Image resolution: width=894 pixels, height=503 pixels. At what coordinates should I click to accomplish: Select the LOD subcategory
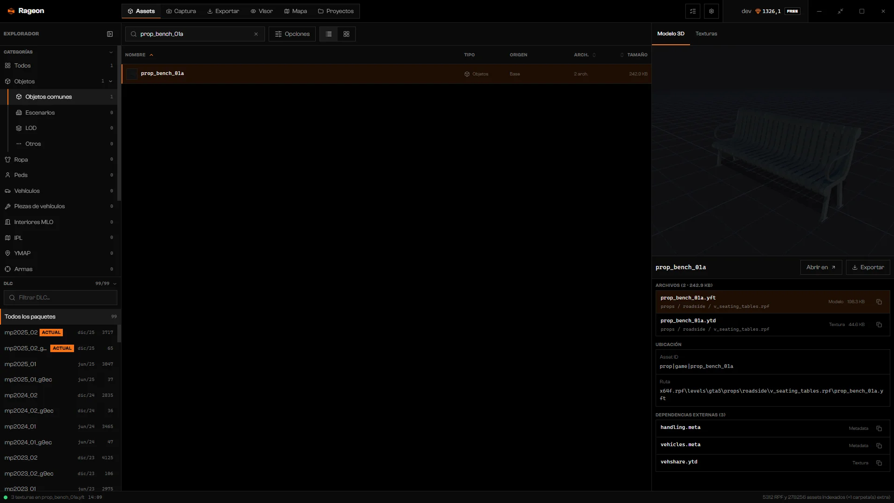(x=62, y=128)
